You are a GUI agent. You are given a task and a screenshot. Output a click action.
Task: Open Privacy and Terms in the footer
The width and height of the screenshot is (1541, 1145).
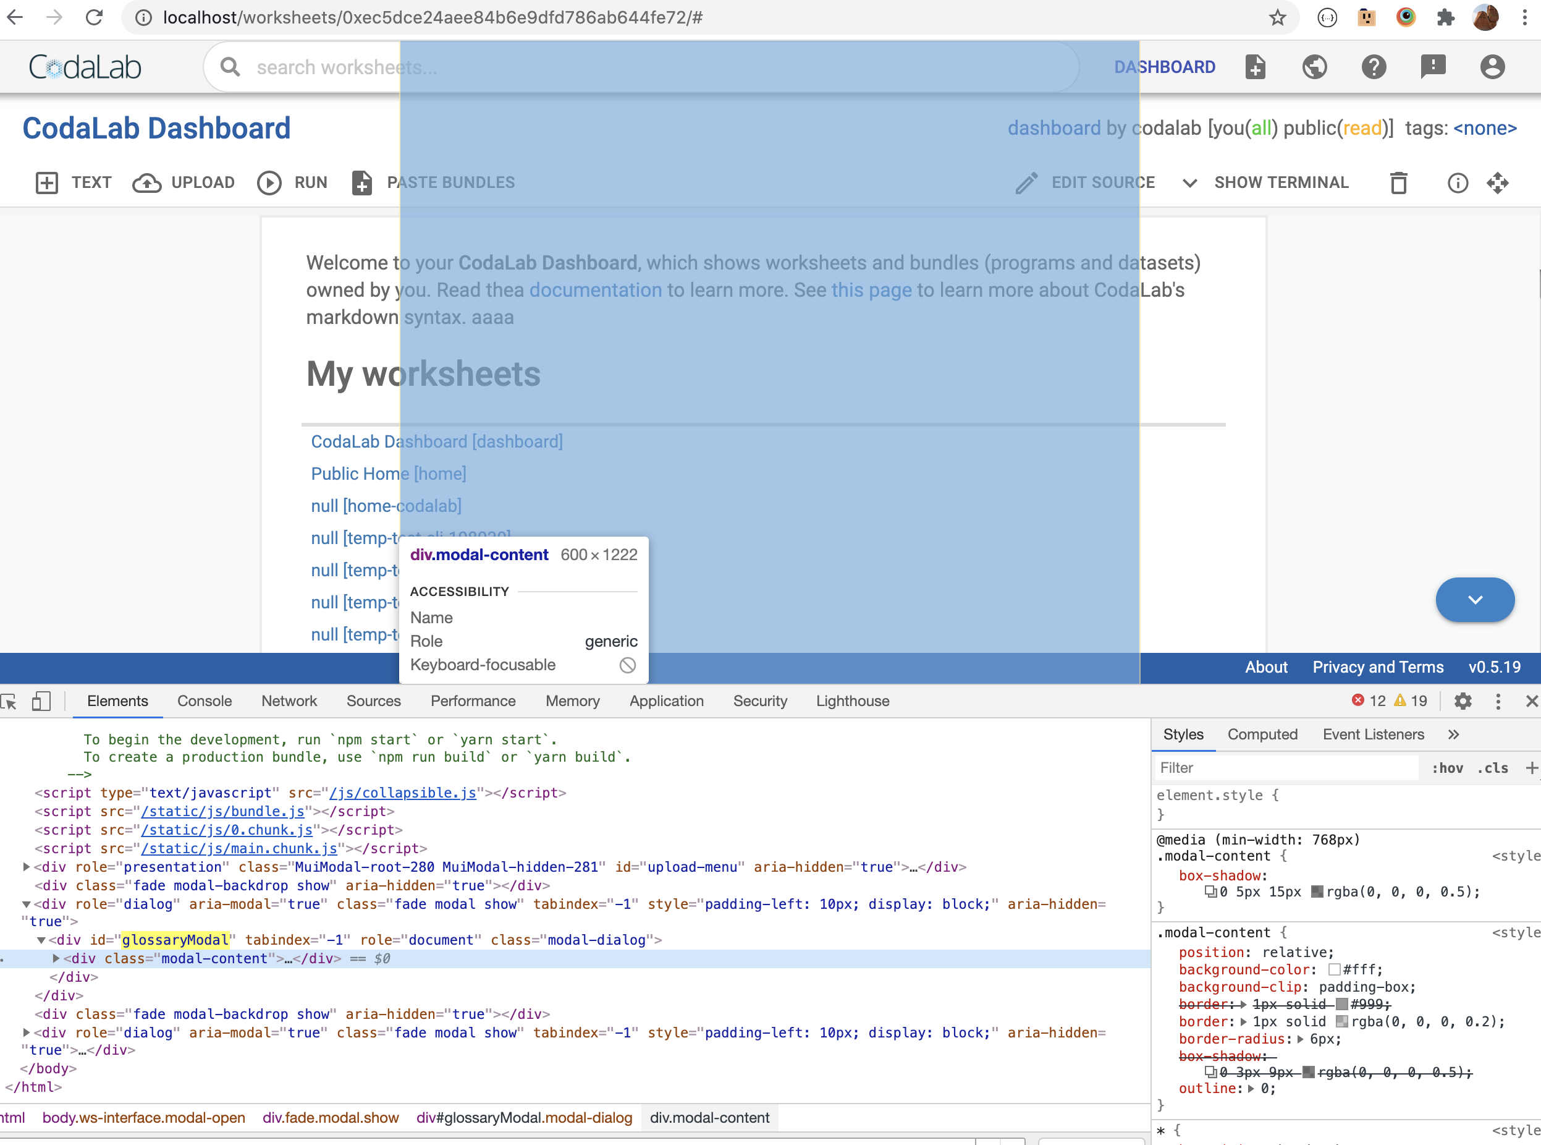tap(1377, 668)
